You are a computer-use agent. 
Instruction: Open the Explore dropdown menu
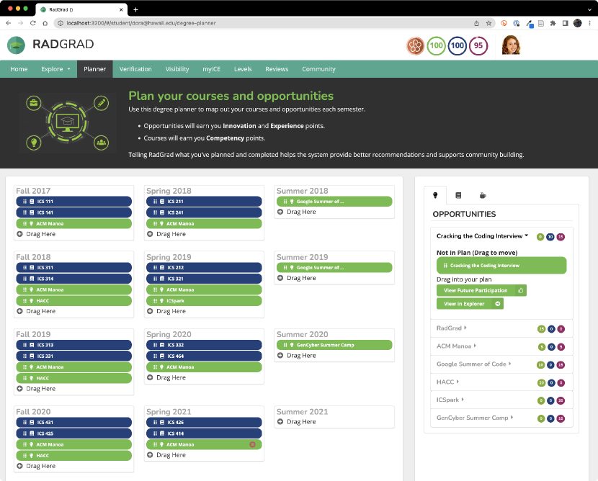click(55, 69)
